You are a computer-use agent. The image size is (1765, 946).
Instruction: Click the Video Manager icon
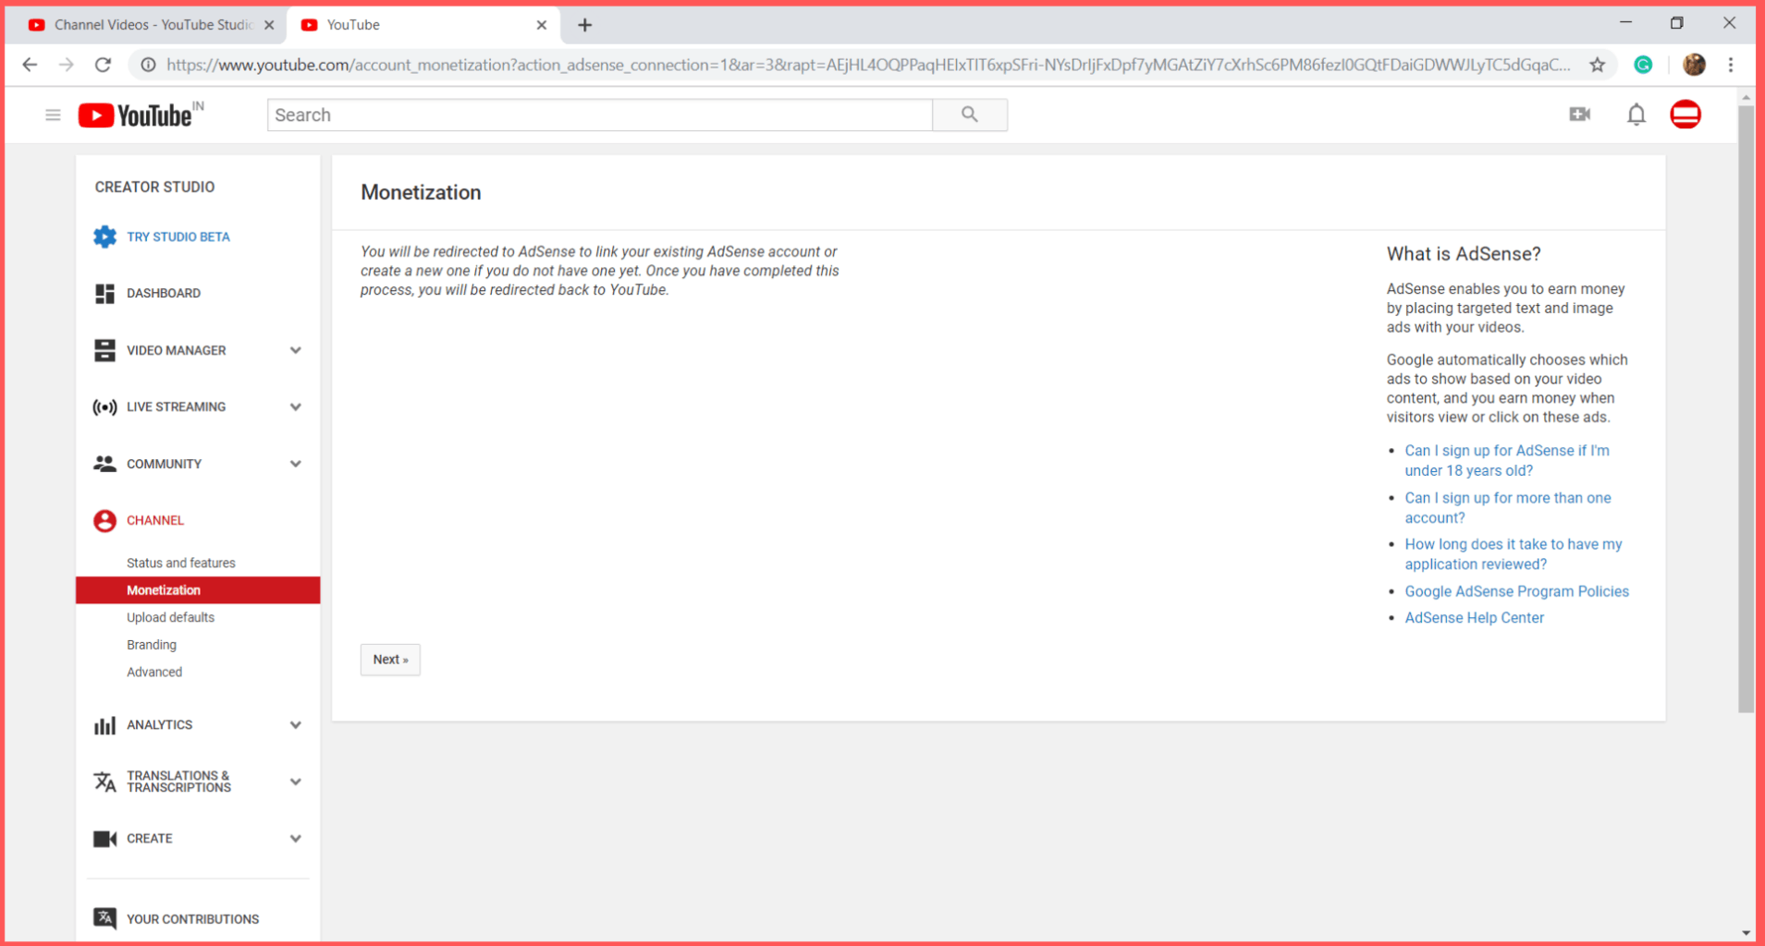pyautogui.click(x=104, y=350)
